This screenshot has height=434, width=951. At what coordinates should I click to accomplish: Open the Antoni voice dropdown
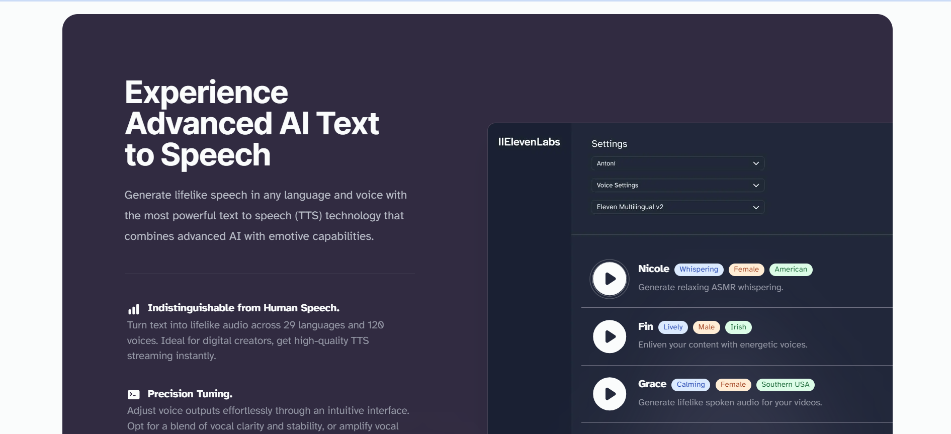point(677,163)
